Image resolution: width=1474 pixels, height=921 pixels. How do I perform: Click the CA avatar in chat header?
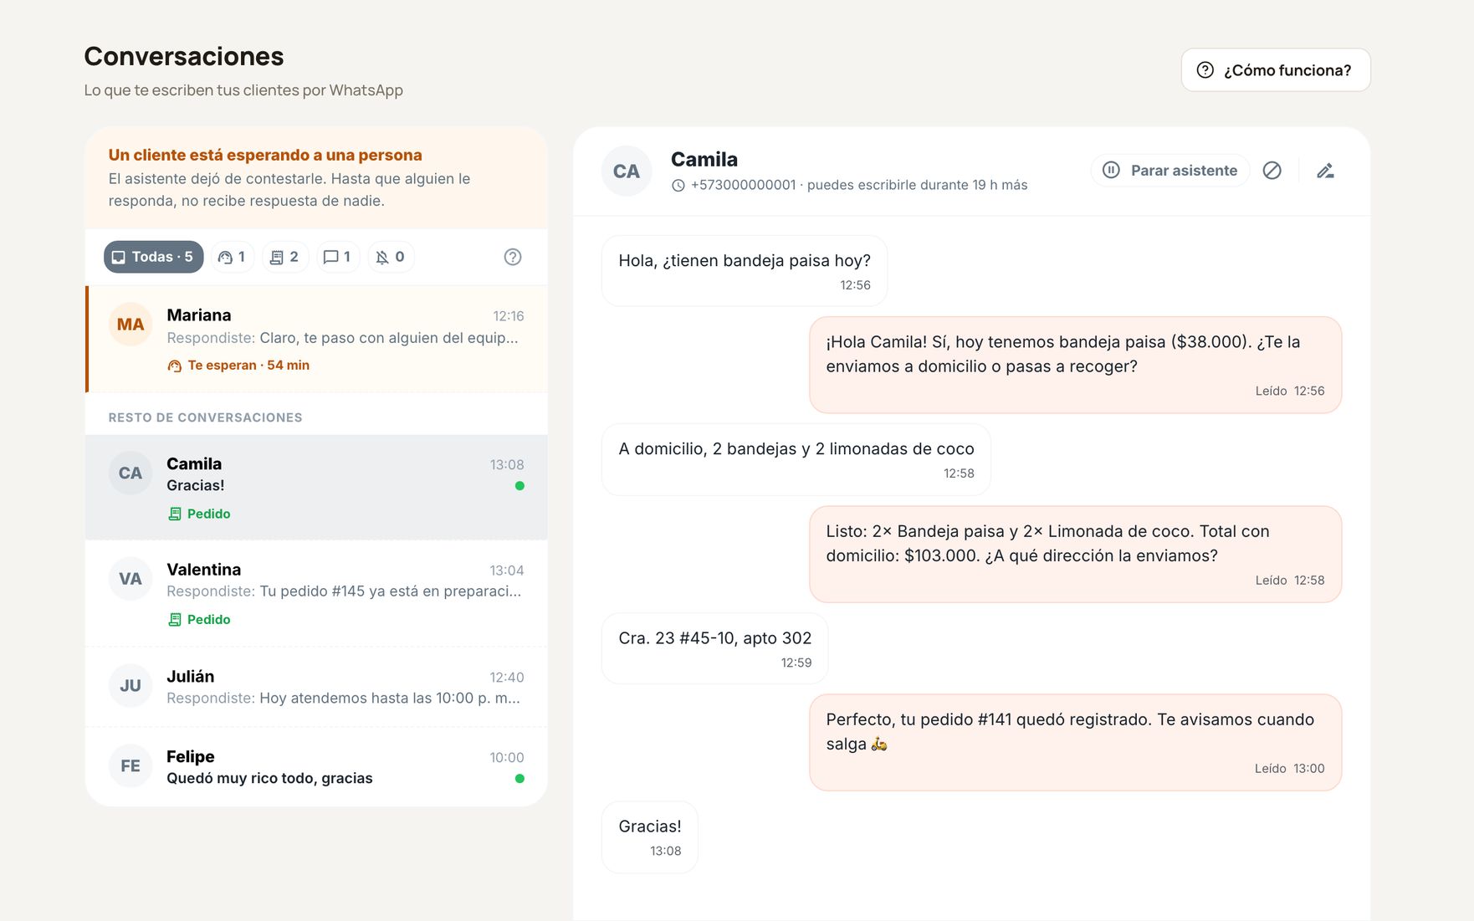tap(627, 171)
